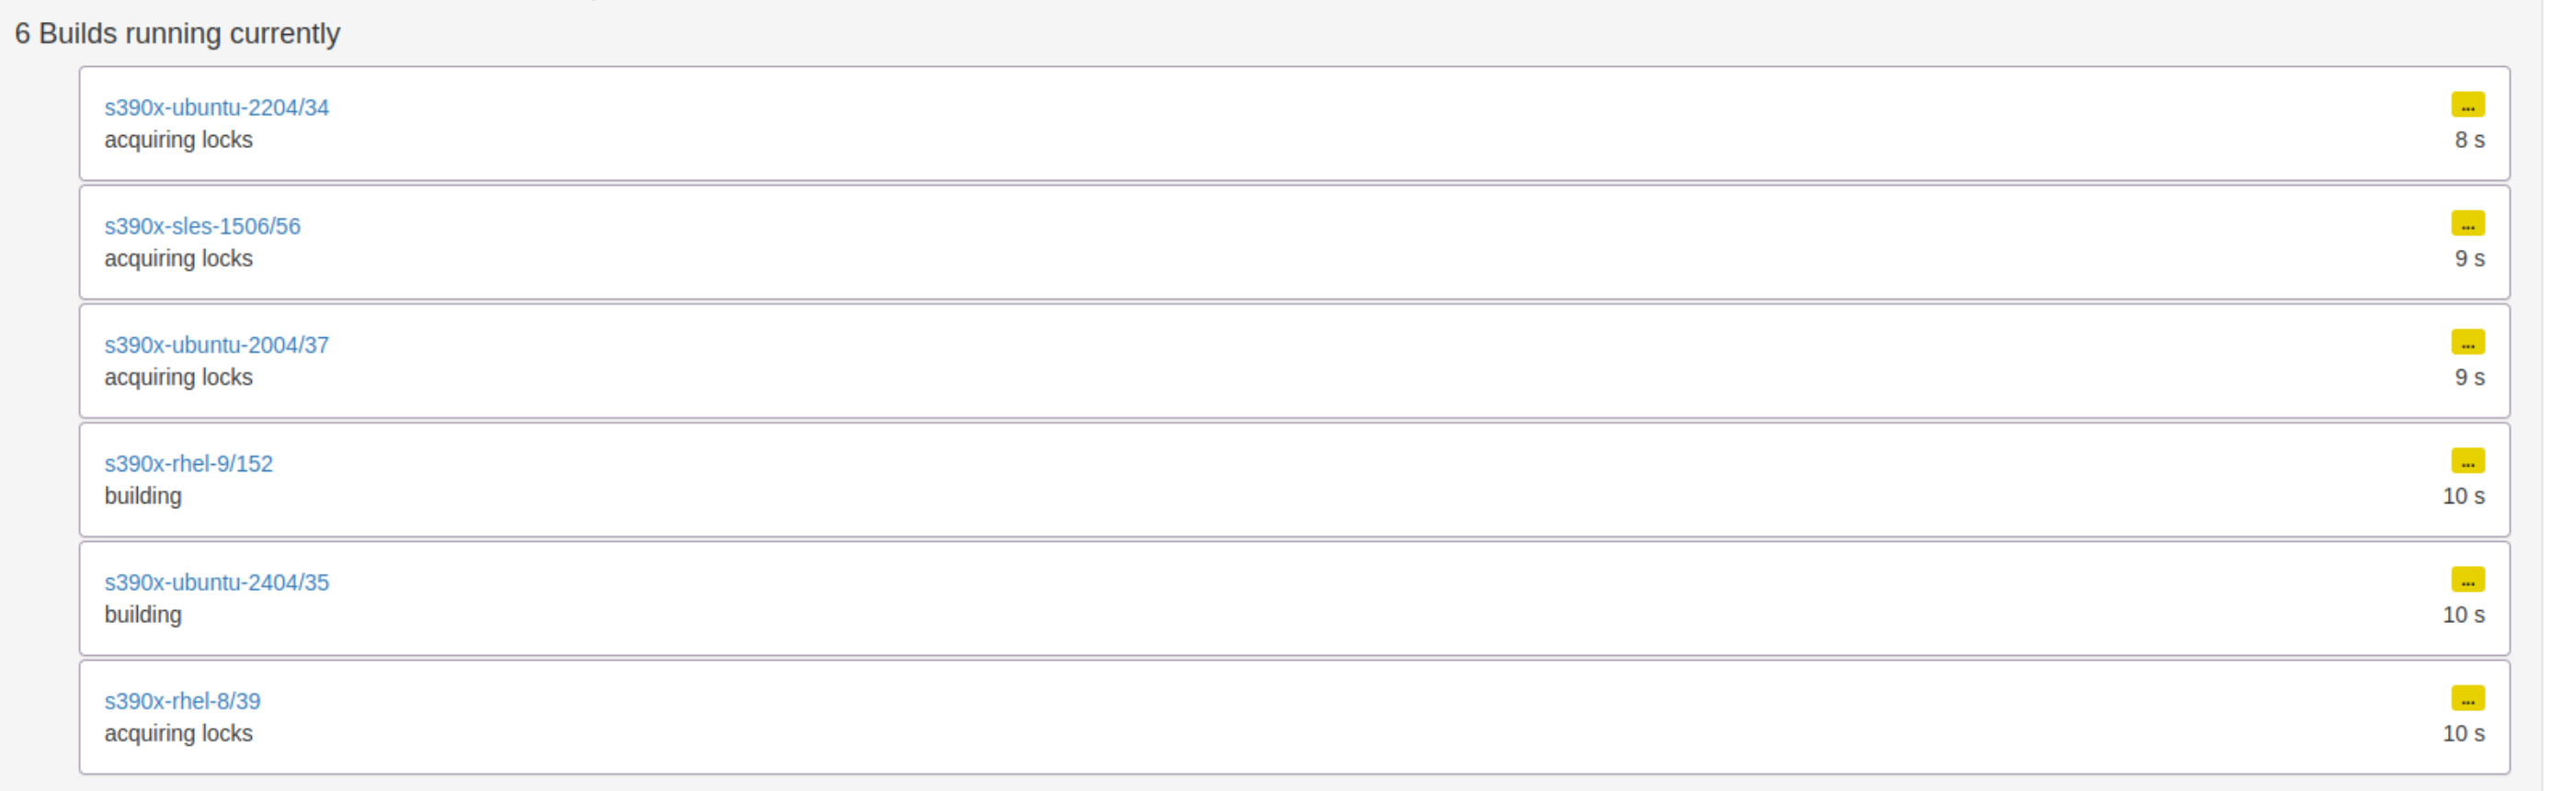Go to build s390x-ubuntu-2004/37

click(216, 345)
